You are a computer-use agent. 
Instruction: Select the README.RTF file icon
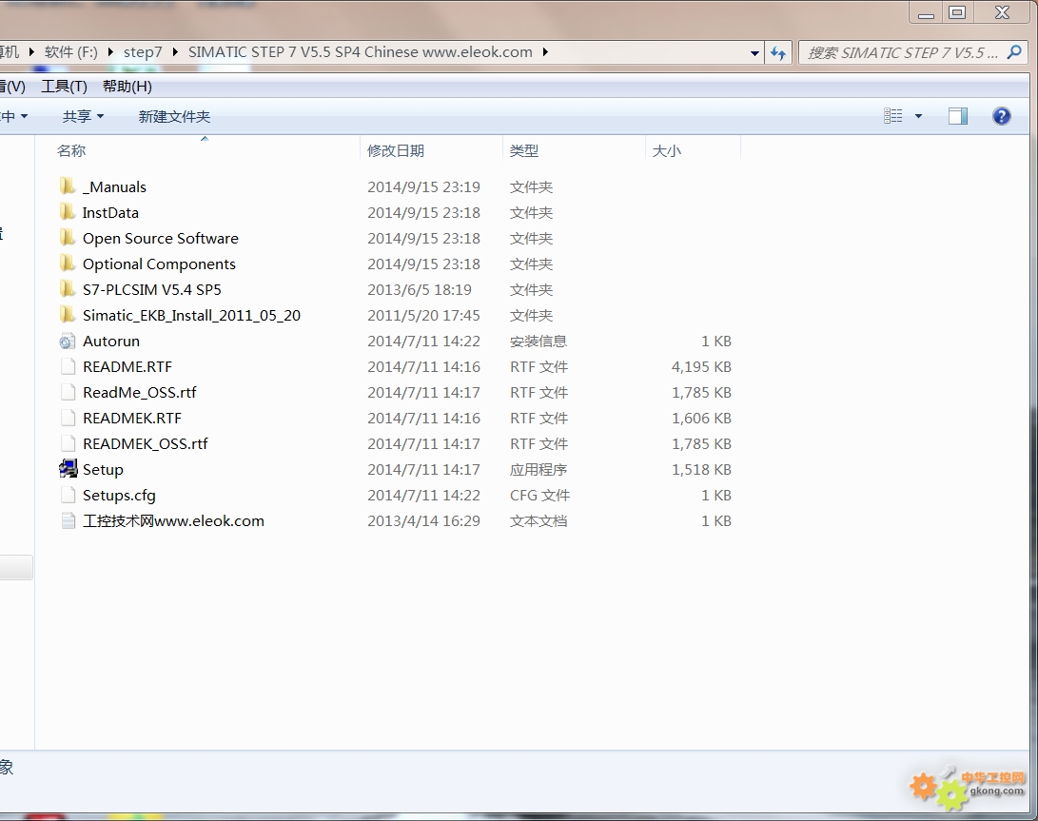[68, 367]
